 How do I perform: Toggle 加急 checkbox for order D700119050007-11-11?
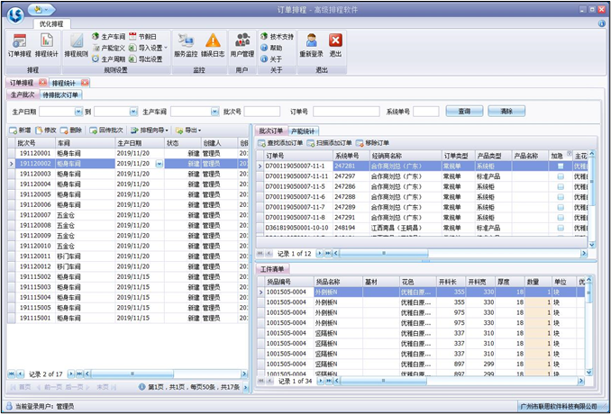pos(560,176)
